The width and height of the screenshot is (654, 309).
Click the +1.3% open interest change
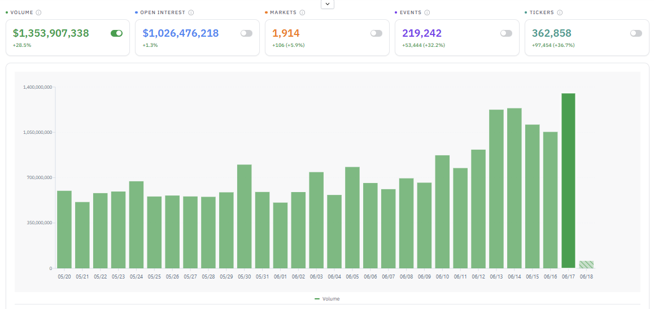point(150,45)
